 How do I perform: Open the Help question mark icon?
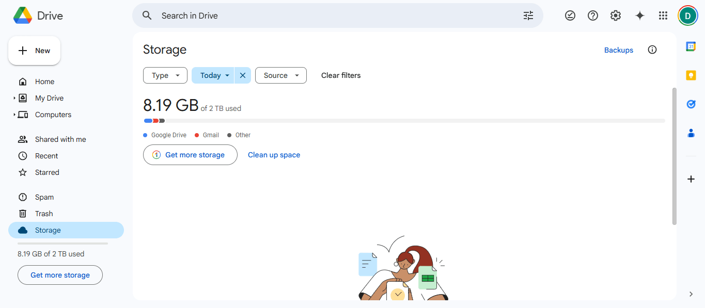593,15
